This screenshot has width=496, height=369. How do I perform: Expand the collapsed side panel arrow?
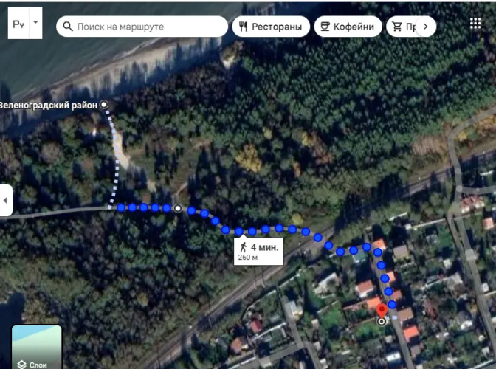(5, 201)
